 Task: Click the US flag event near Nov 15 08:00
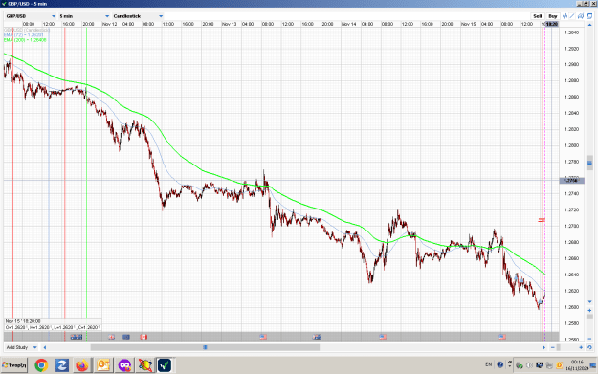(x=502, y=337)
